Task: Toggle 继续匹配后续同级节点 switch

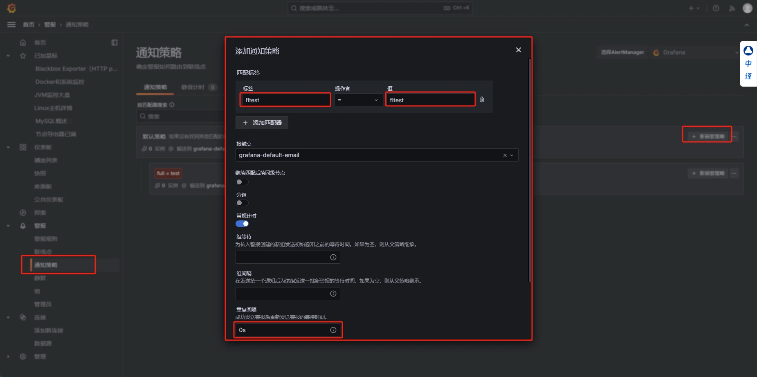Action: (x=242, y=182)
